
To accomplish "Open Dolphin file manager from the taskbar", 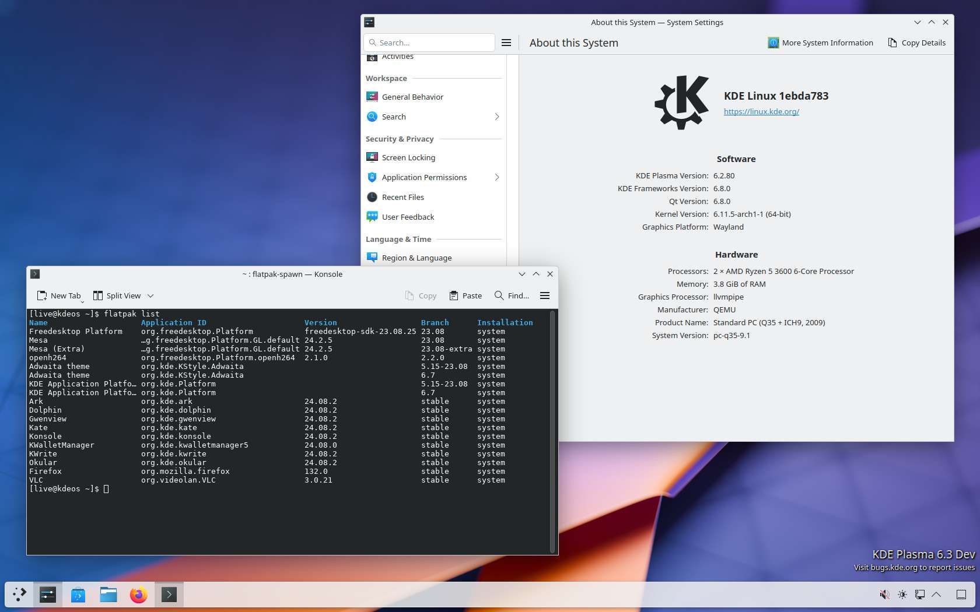I will pyautogui.click(x=108, y=595).
